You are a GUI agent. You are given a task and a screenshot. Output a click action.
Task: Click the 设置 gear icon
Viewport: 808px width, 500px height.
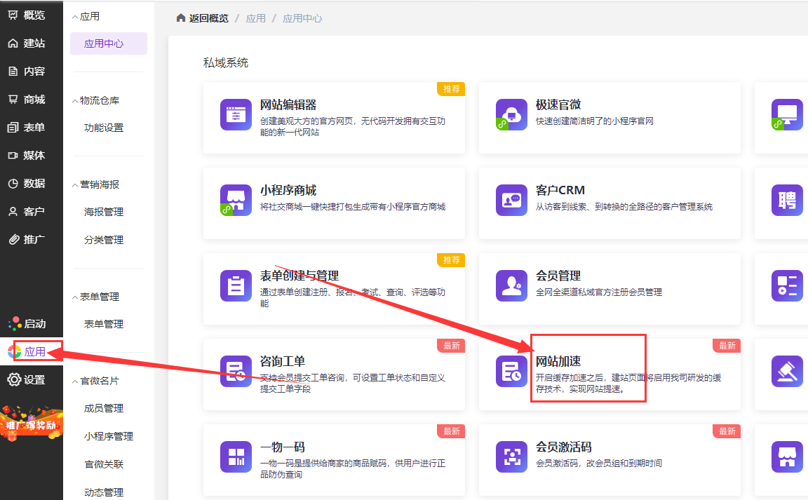[14, 380]
